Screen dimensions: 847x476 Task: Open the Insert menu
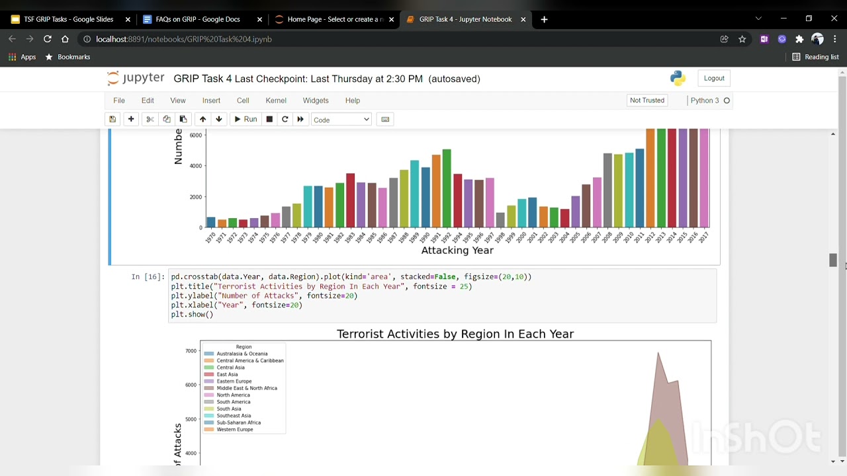(x=211, y=100)
